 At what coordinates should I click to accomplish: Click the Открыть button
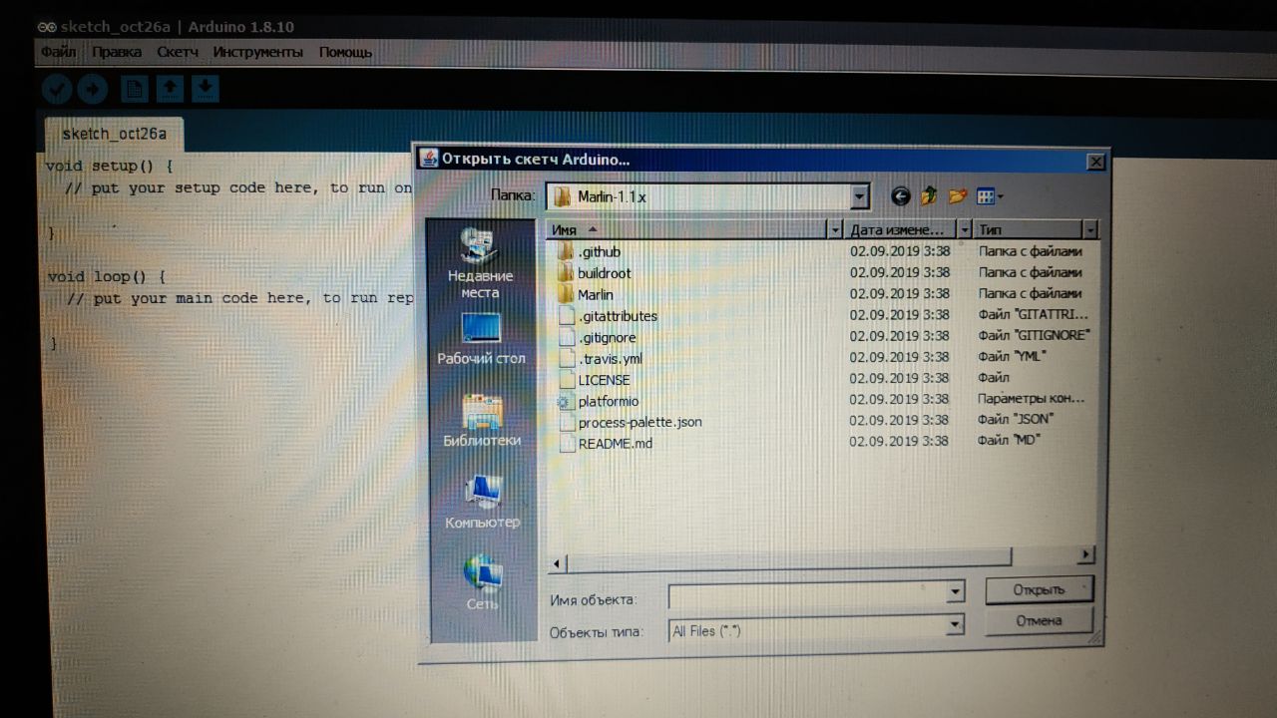click(x=1040, y=589)
